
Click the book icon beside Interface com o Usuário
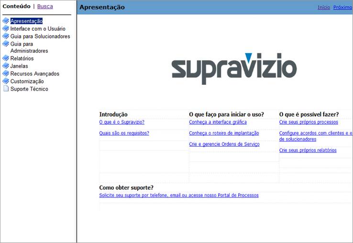[x=6, y=28]
